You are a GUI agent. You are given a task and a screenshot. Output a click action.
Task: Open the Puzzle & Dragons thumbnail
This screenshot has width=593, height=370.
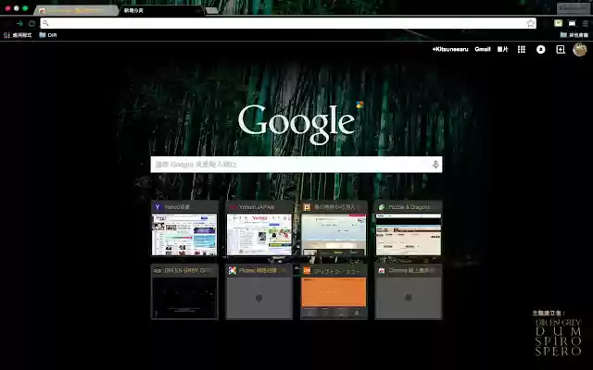click(x=408, y=228)
